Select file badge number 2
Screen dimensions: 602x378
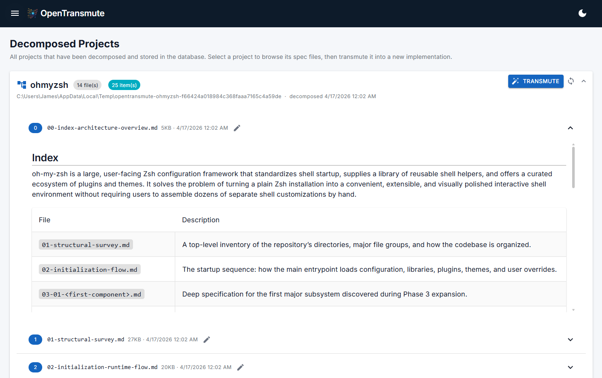(x=35, y=367)
